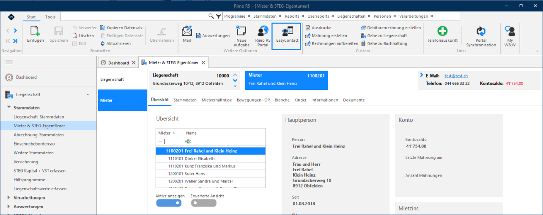Open the RS application logo menu
The height and width of the screenshot is (215, 543).
point(11,16)
